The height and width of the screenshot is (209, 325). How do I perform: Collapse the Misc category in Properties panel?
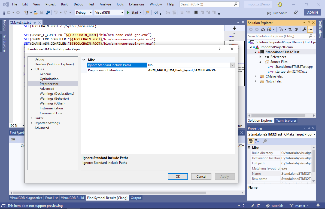249,148
